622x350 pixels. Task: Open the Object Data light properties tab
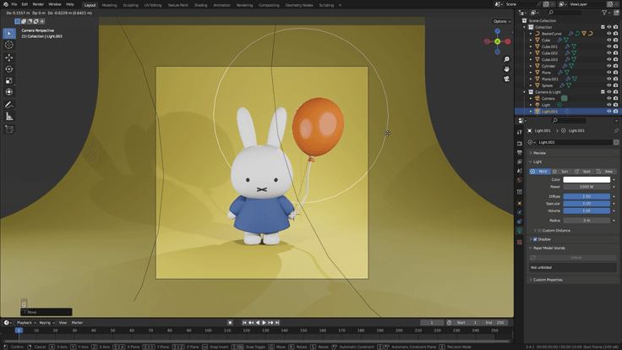(x=520, y=231)
